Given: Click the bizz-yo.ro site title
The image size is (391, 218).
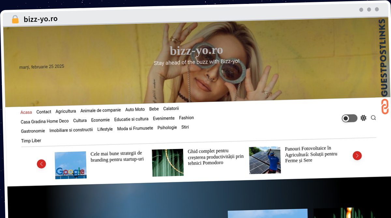Looking at the screenshot, I should [196, 50].
